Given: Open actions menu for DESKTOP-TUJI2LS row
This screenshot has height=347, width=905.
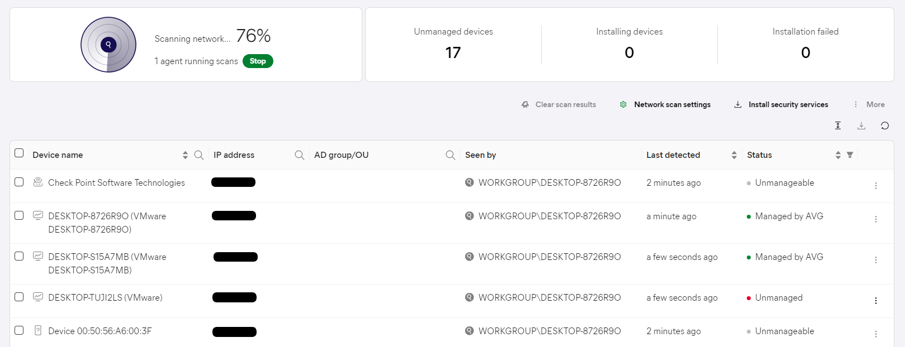Looking at the screenshot, I should click(875, 301).
